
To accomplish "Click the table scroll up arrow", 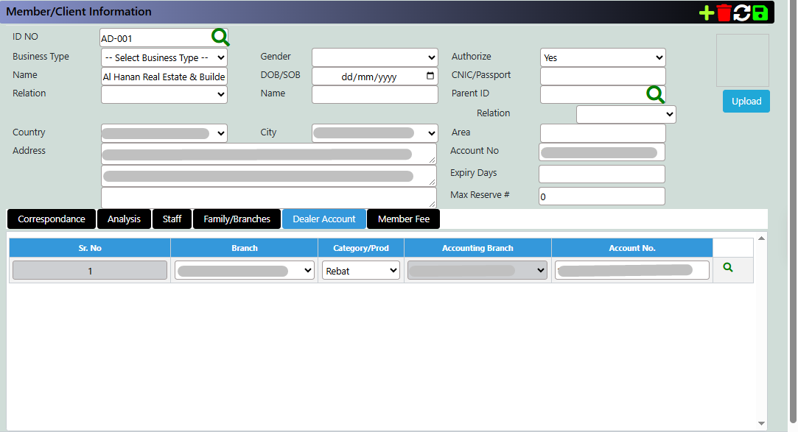I will tap(761, 238).
